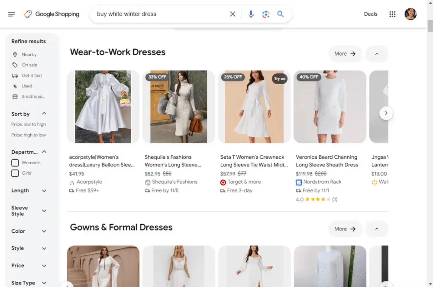
Task: Click the $41.95 price
Action: pos(77,174)
